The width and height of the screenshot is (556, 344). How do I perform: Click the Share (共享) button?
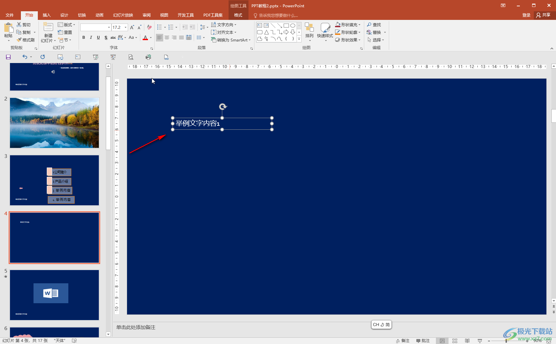pyautogui.click(x=543, y=15)
